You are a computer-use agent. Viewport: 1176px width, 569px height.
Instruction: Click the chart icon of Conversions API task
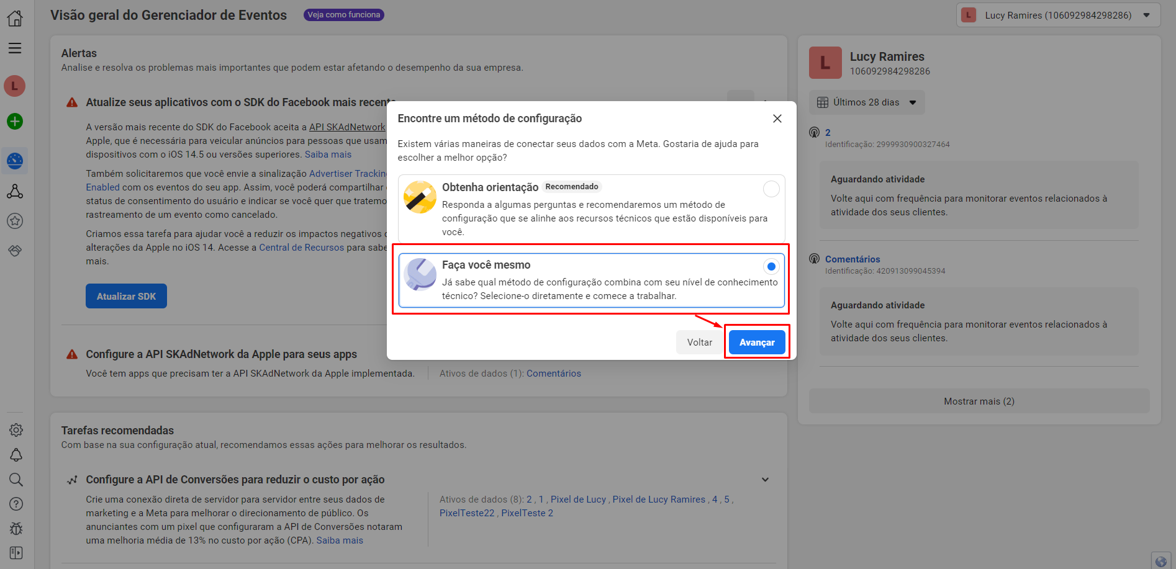click(x=72, y=480)
